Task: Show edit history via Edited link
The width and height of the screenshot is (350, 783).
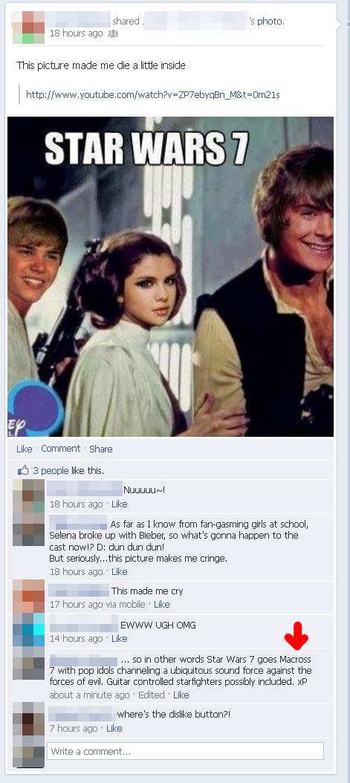Action: coord(152,695)
